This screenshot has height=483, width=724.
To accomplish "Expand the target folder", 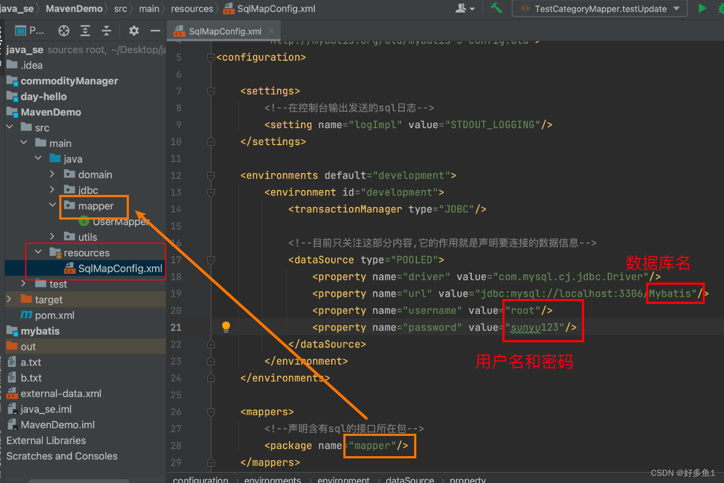I will (10, 300).
